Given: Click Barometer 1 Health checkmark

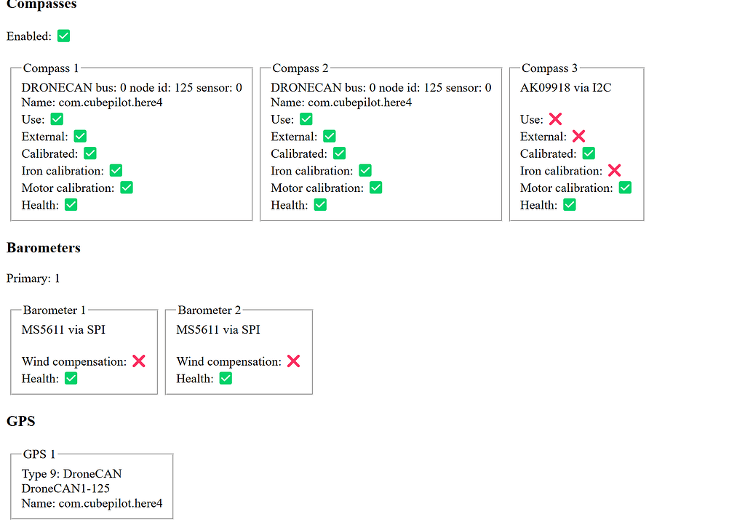Looking at the screenshot, I should [x=71, y=378].
